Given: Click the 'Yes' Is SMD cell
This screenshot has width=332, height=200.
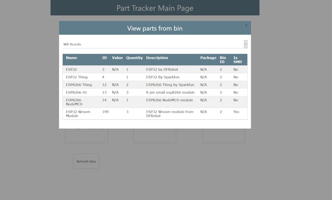Looking at the screenshot, I should [236, 112].
